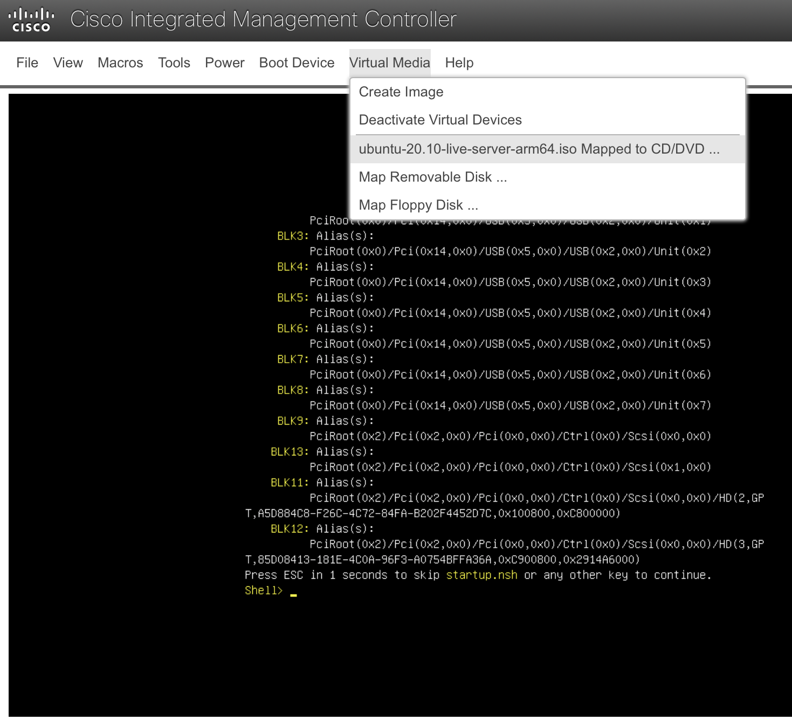This screenshot has width=792, height=720.
Task: Open the Map Floppy Disk dialog
Action: [418, 205]
